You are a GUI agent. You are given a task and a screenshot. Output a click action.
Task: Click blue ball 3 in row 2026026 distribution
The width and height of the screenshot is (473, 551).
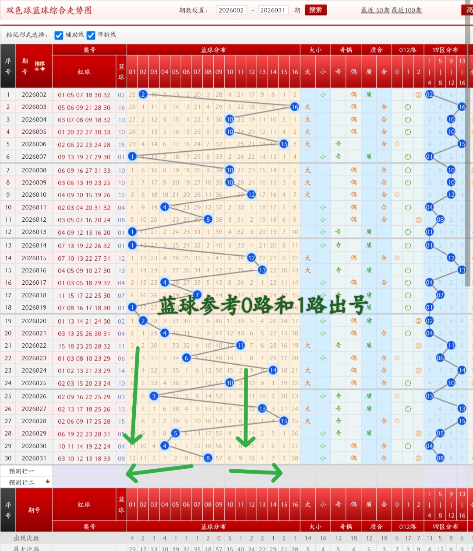154,396
